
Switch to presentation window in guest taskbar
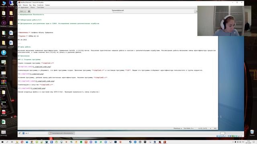click(x=61, y=133)
